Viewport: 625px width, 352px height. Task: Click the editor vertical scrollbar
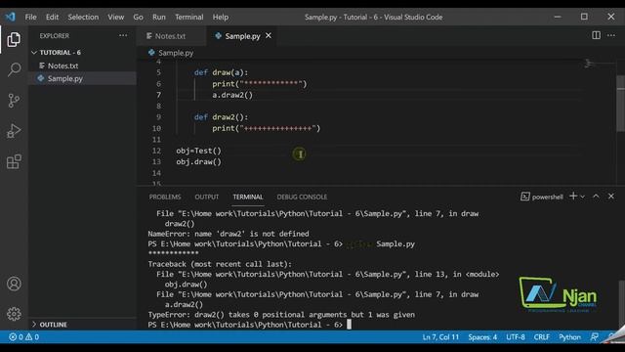coord(620,104)
